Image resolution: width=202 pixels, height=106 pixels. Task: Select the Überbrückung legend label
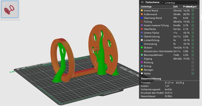[152, 37]
